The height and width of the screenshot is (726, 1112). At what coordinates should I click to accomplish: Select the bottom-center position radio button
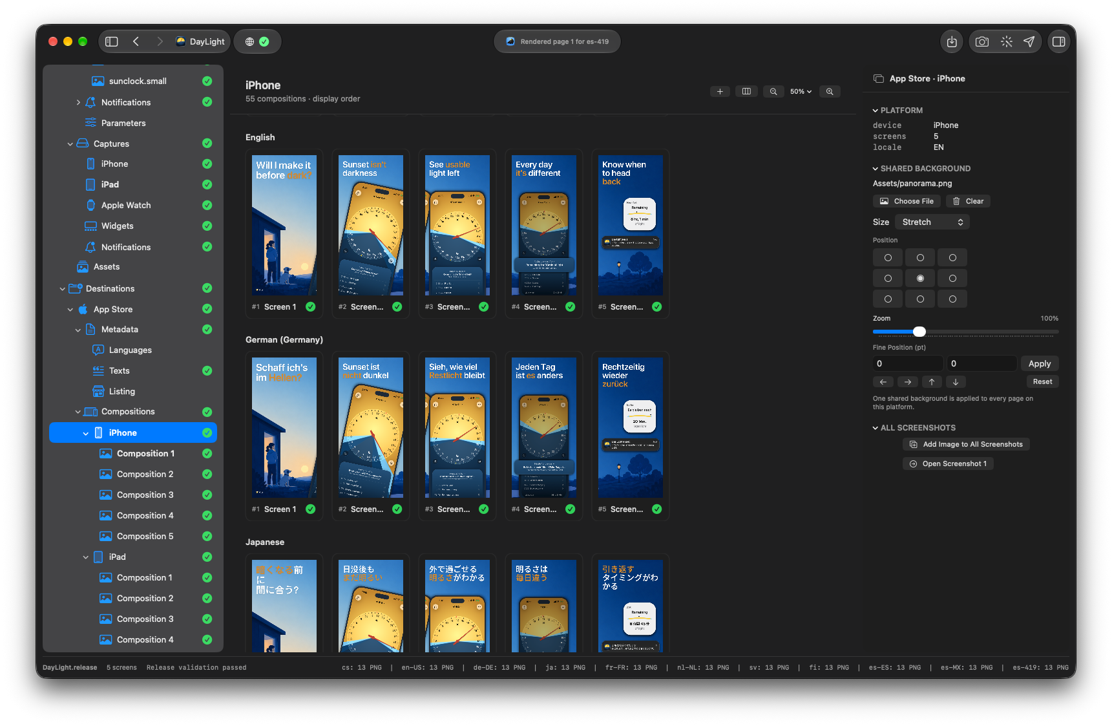[920, 299]
